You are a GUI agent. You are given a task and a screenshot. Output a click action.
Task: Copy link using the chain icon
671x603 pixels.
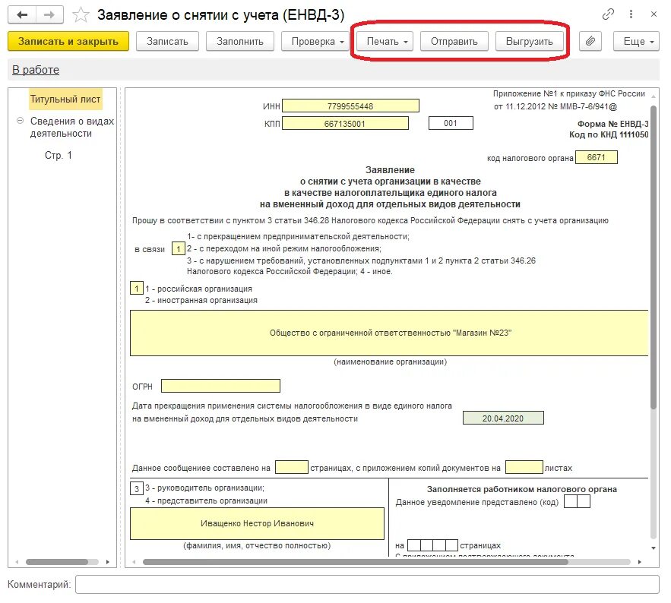tap(608, 14)
